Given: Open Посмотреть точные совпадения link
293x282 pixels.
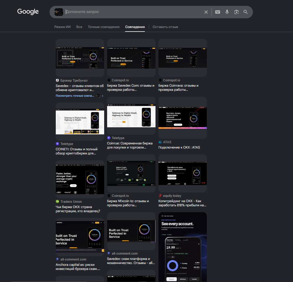Looking at the screenshot, I should [75, 96].
